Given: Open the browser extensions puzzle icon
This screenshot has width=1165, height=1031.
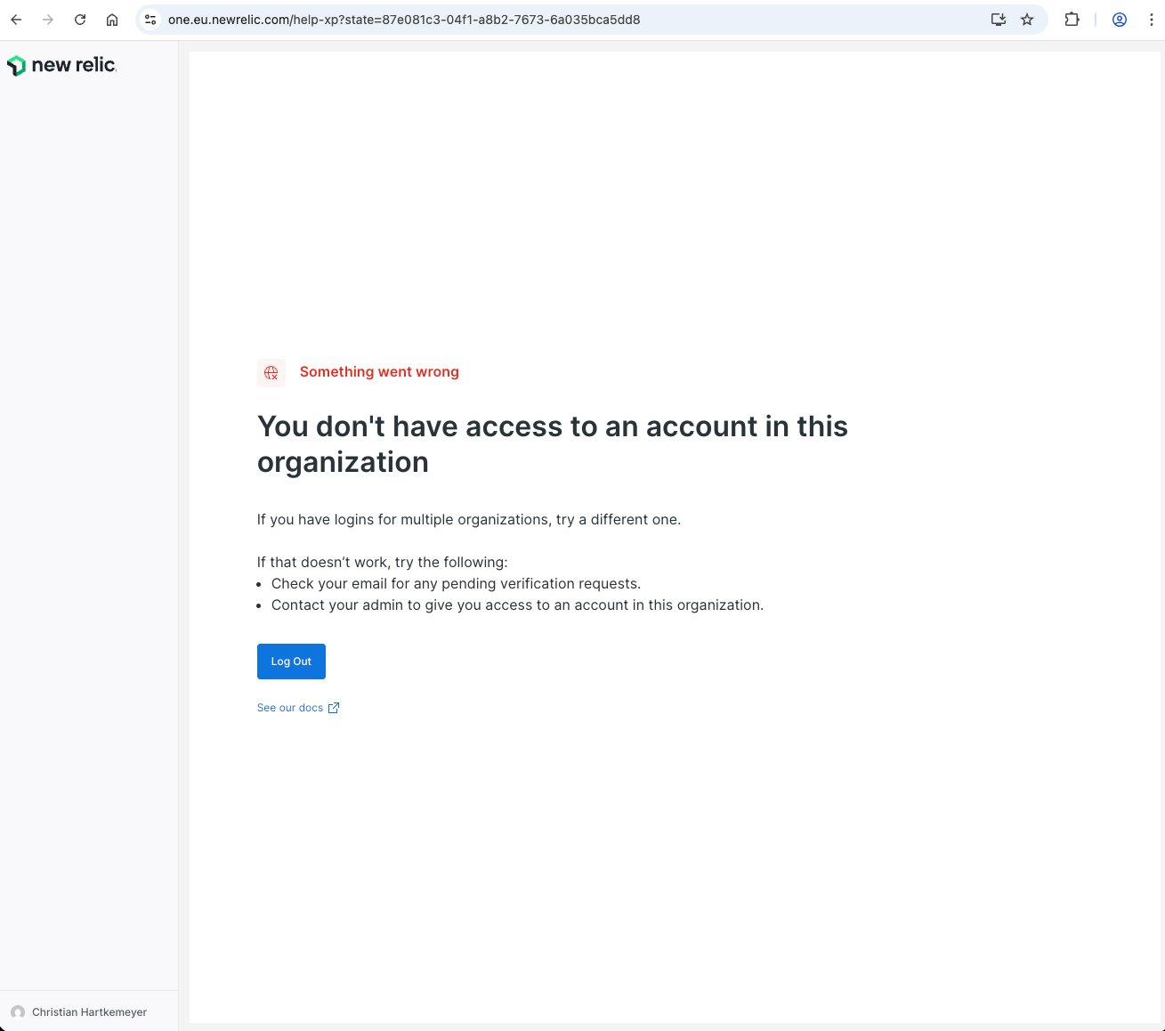Looking at the screenshot, I should click(1072, 20).
